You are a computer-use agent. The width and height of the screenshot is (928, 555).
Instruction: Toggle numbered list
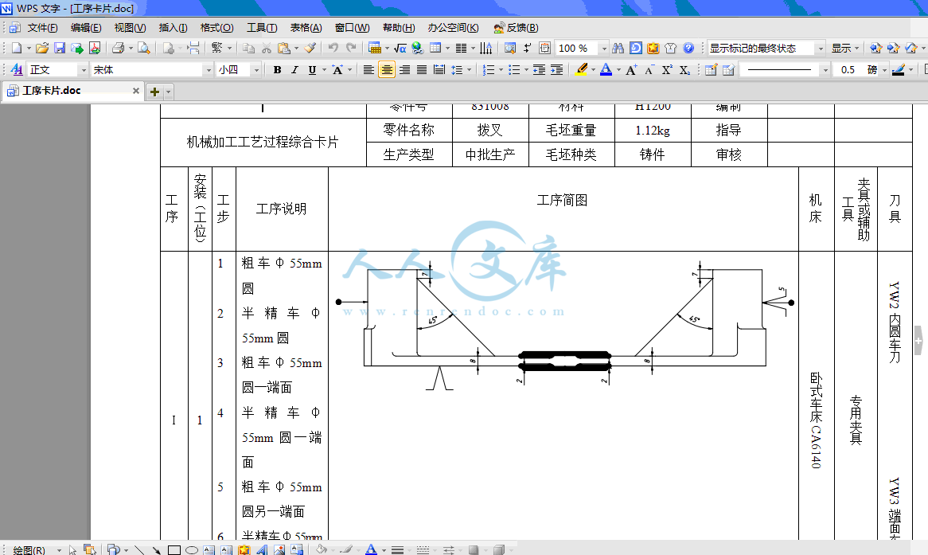coord(488,70)
